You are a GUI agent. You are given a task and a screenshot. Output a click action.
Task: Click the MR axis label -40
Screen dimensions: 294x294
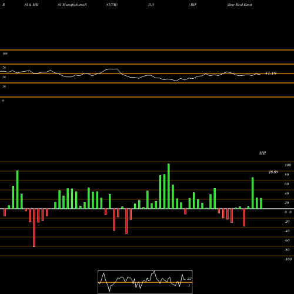point(287,231)
